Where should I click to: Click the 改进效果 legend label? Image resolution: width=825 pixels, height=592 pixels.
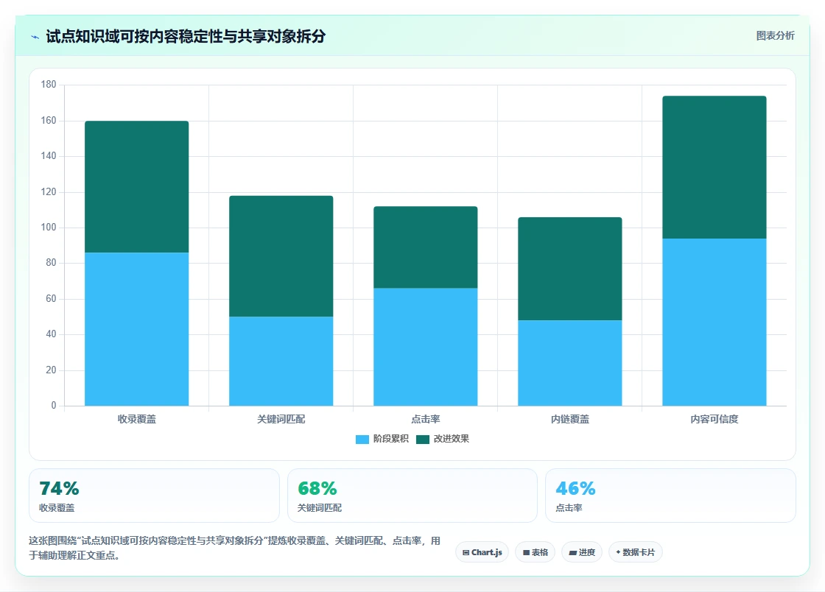(451, 439)
